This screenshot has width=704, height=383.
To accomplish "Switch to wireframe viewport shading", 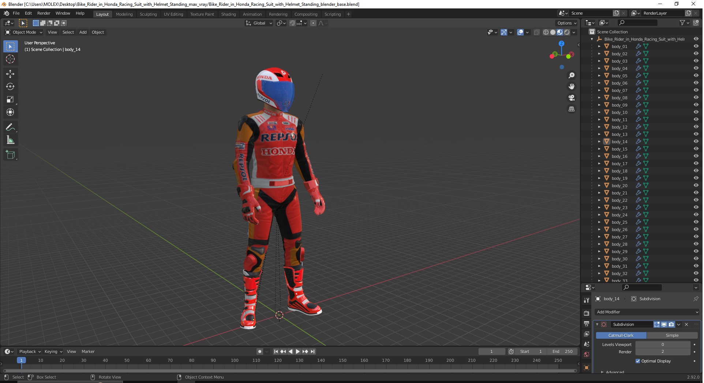I will (x=546, y=32).
